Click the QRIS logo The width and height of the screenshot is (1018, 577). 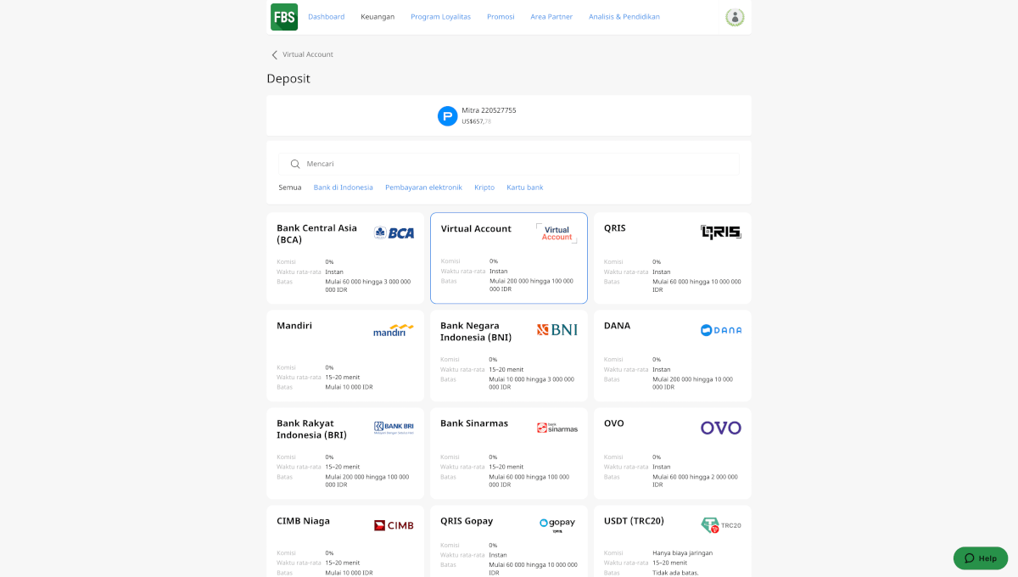(x=721, y=232)
